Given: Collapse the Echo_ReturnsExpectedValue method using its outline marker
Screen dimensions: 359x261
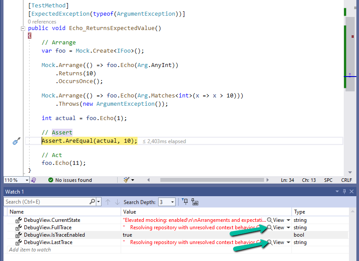Looking at the screenshot, I should (x=23, y=28).
